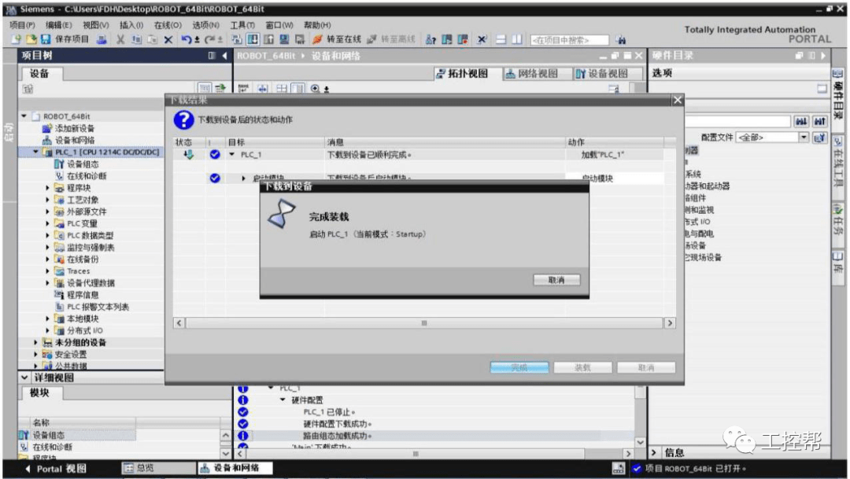Click the compile icon in toolbar

pos(236,39)
